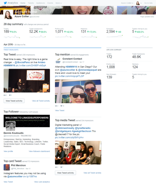Open the @iSocialFanz mention in Top Tweet
This screenshot has width=156, height=186.
pos(22,62)
